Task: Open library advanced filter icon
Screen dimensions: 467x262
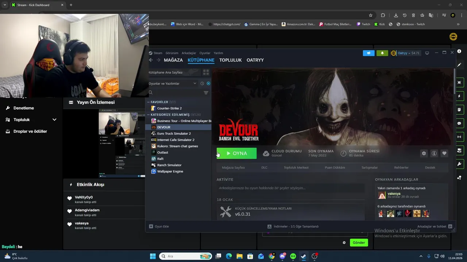Action: pos(206,93)
